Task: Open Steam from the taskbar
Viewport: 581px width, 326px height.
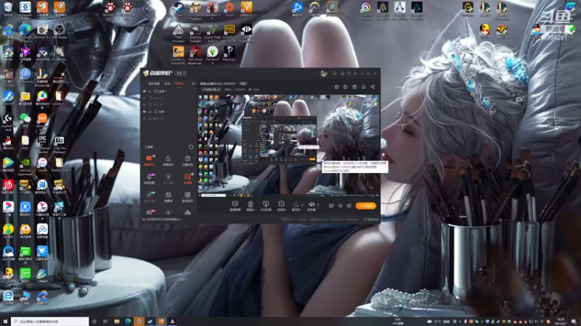Action: pos(150,322)
